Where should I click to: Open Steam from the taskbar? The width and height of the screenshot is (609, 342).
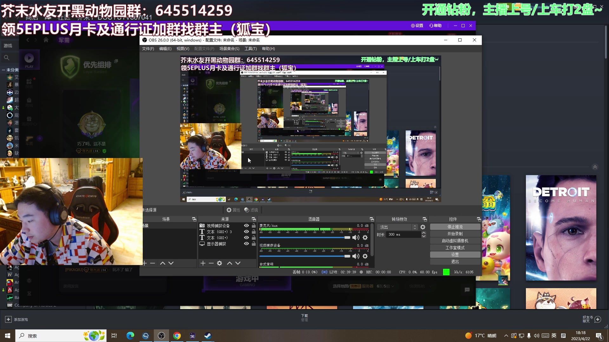pyautogui.click(x=208, y=336)
